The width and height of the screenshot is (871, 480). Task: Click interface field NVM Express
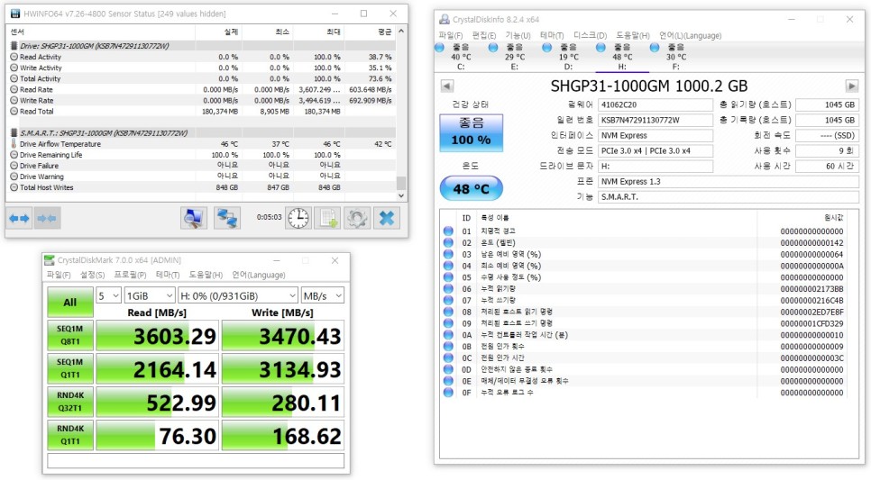[x=655, y=135]
